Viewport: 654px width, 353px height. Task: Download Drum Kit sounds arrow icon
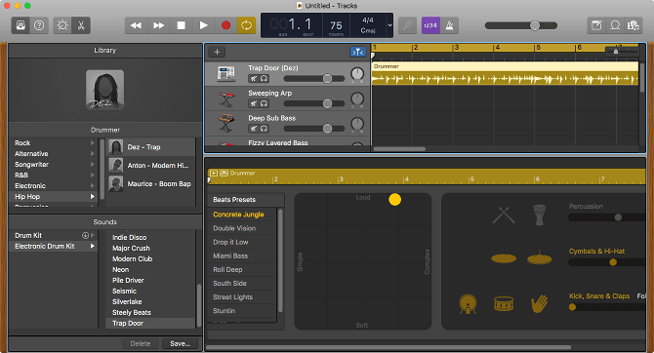coord(86,235)
